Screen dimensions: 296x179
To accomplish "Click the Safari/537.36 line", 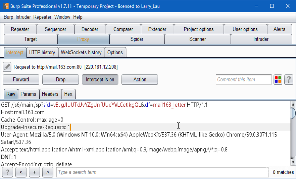I will [16, 142].
